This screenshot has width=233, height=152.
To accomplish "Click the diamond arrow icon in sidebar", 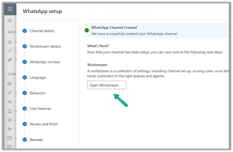I will [10, 120].
